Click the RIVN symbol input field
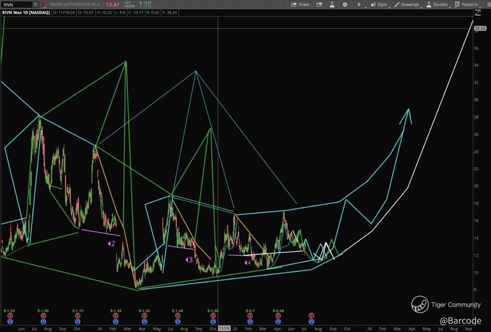Viewport: 491px width, 332px height. click(x=17, y=4)
